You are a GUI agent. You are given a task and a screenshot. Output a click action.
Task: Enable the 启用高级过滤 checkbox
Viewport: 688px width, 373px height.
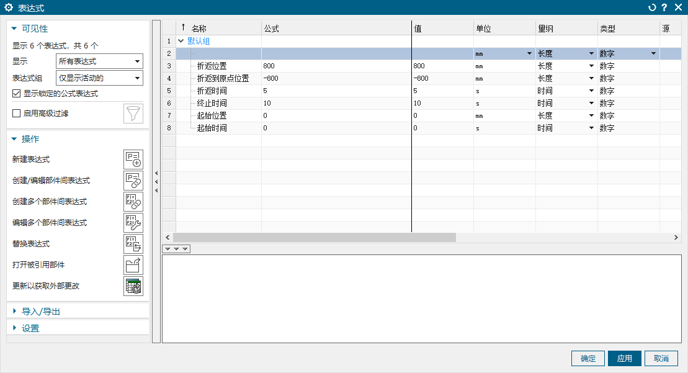pyautogui.click(x=17, y=114)
